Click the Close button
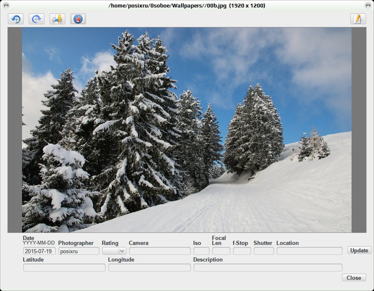Screen dimensions: 374x291 click(354, 278)
